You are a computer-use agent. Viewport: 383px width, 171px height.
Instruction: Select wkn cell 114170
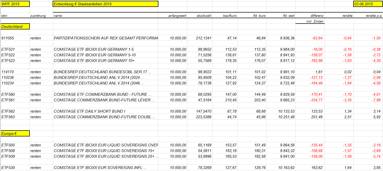point(15,72)
